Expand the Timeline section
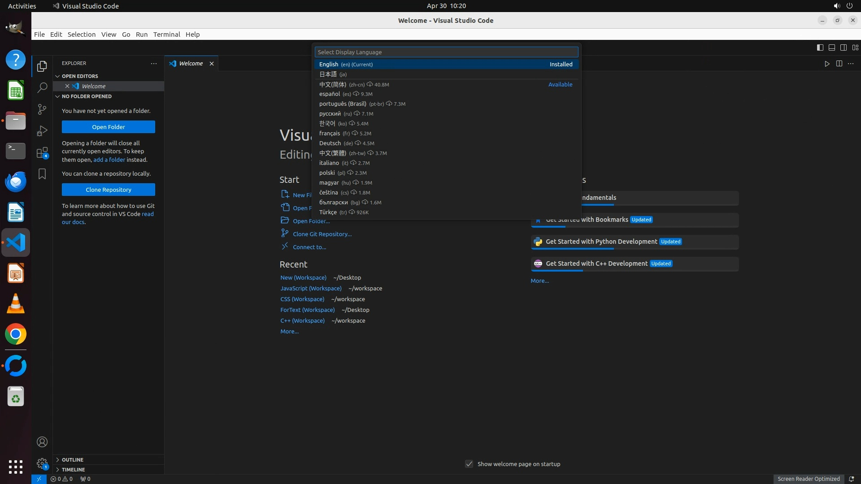 tap(73, 470)
